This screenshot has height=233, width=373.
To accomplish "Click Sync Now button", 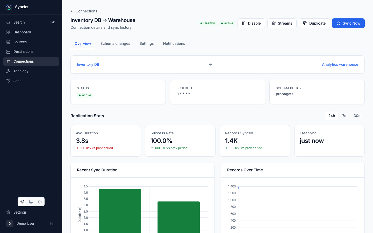I will click(x=348, y=23).
